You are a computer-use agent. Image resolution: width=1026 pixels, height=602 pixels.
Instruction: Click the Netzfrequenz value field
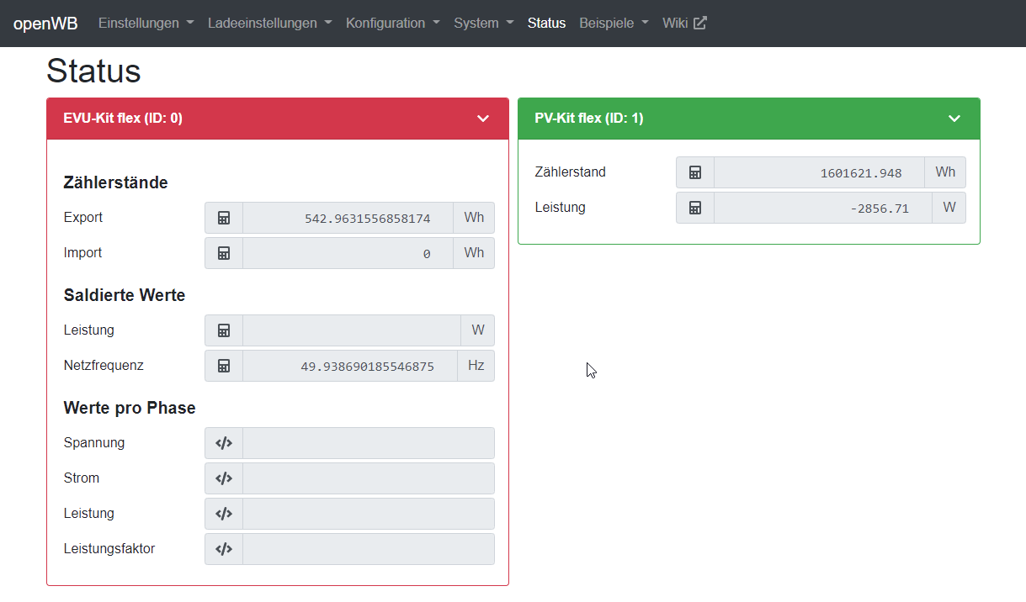click(349, 366)
